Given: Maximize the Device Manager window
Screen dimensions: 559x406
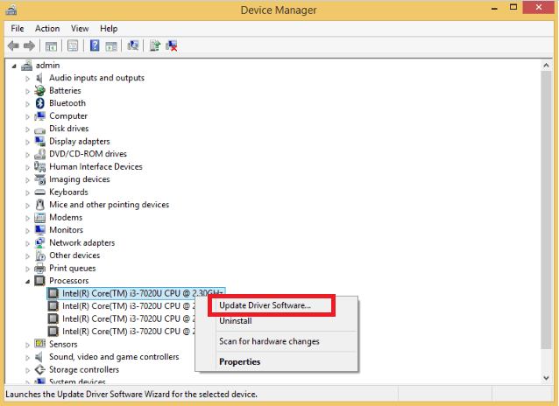Looking at the screenshot, I should [x=513, y=7].
